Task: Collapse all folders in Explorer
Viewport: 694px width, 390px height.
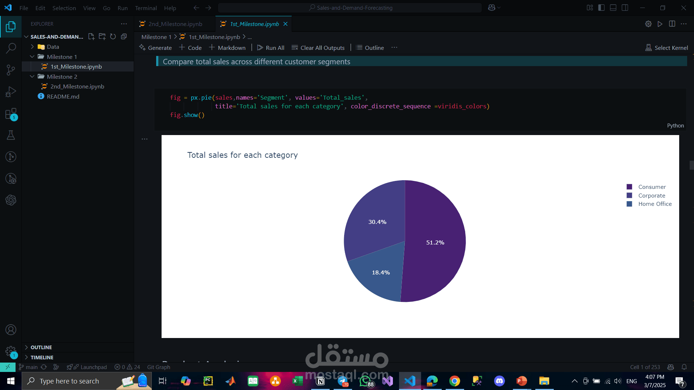Action: [x=124, y=36]
